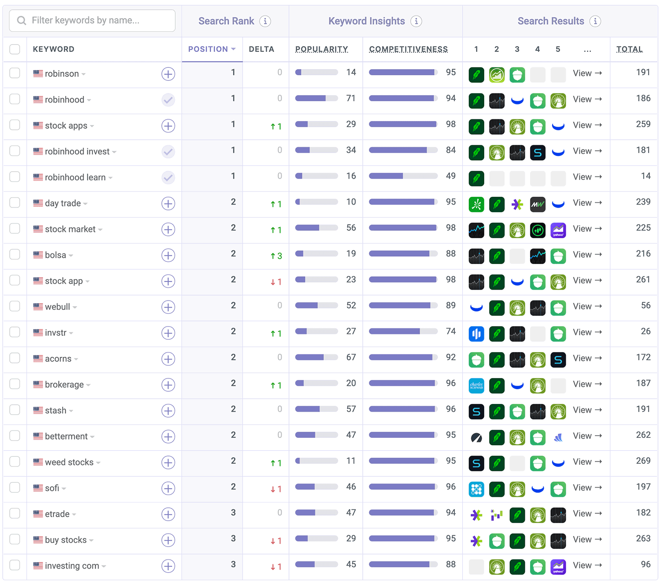The width and height of the screenshot is (661, 584).
Task: Click first result app icon in robinson row
Action: click(x=476, y=75)
